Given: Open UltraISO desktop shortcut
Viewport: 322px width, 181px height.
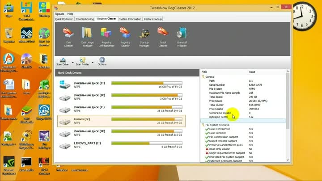Looking at the screenshot, I should pos(26,61).
